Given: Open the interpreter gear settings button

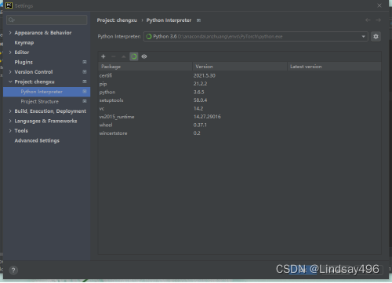Looking at the screenshot, I should [376, 37].
